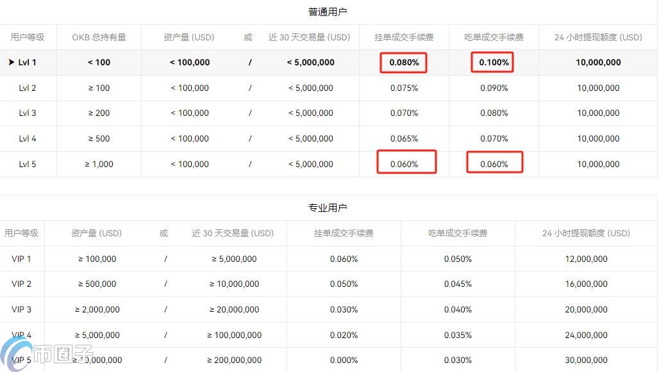Screen dimensions: 659x372
Task: Click the highlighted Lvl 5 taker fee 0.060%
Action: click(494, 163)
